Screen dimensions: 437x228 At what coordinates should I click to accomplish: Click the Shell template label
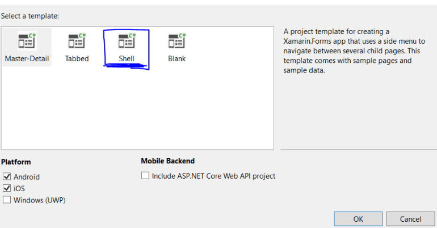[126, 58]
